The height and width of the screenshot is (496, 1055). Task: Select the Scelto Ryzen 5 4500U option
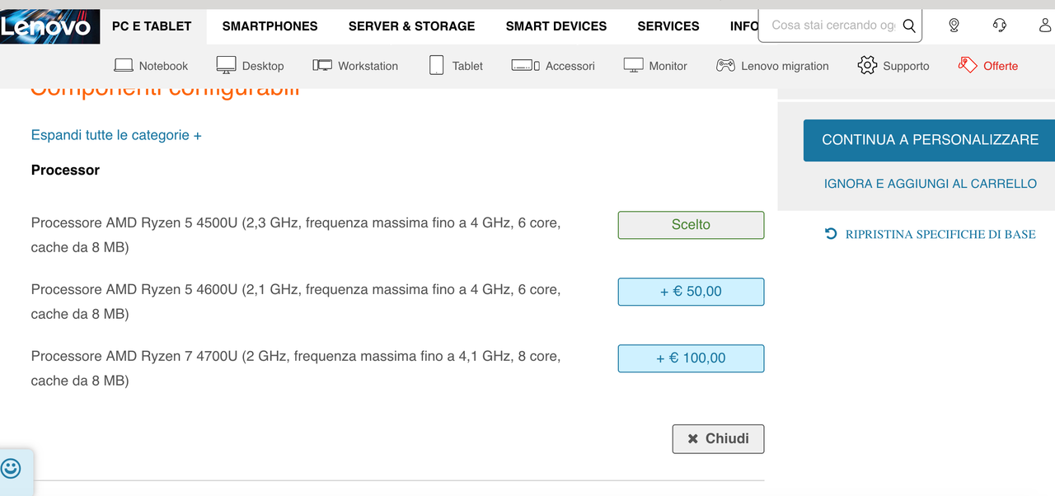click(691, 225)
